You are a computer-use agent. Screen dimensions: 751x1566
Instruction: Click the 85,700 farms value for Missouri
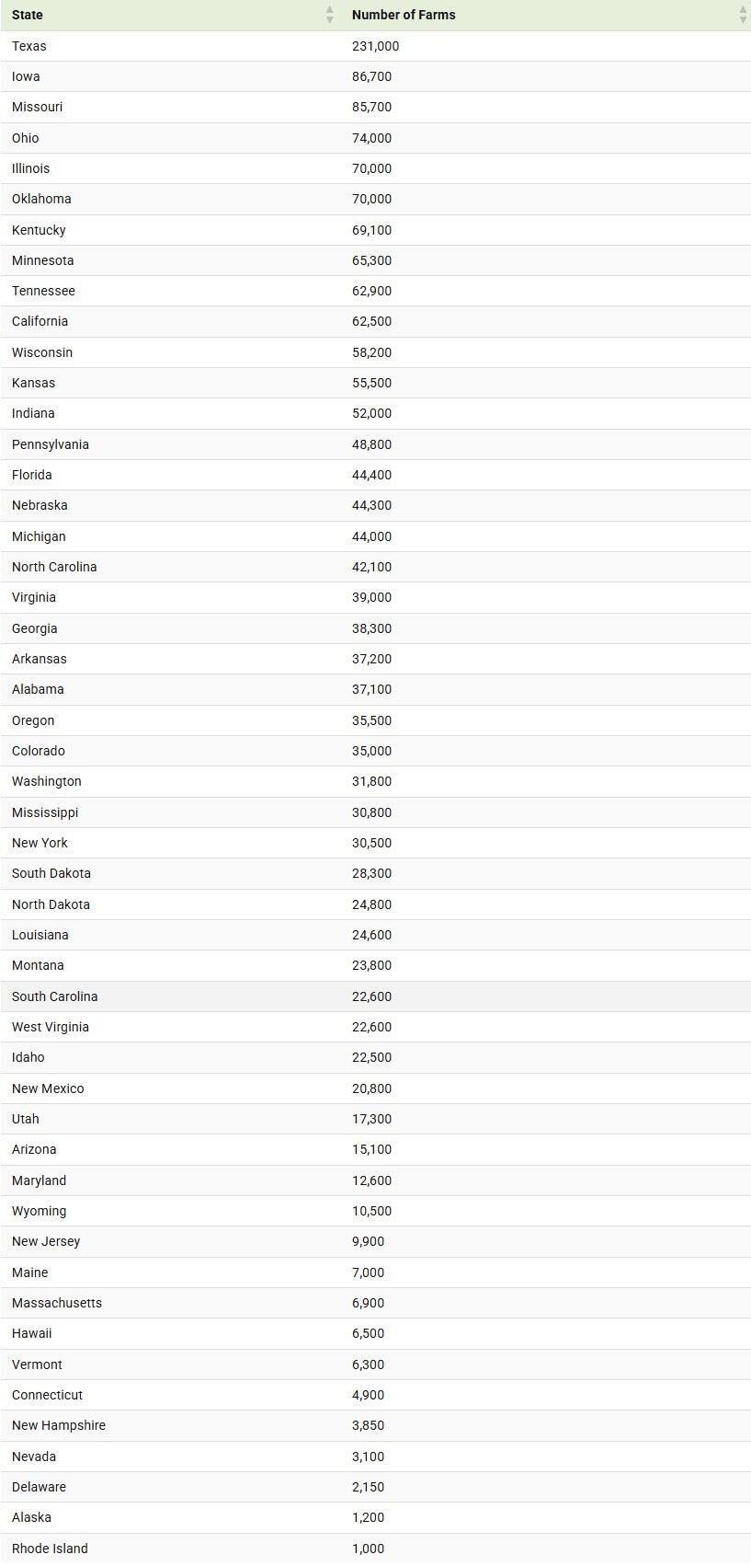(x=371, y=107)
